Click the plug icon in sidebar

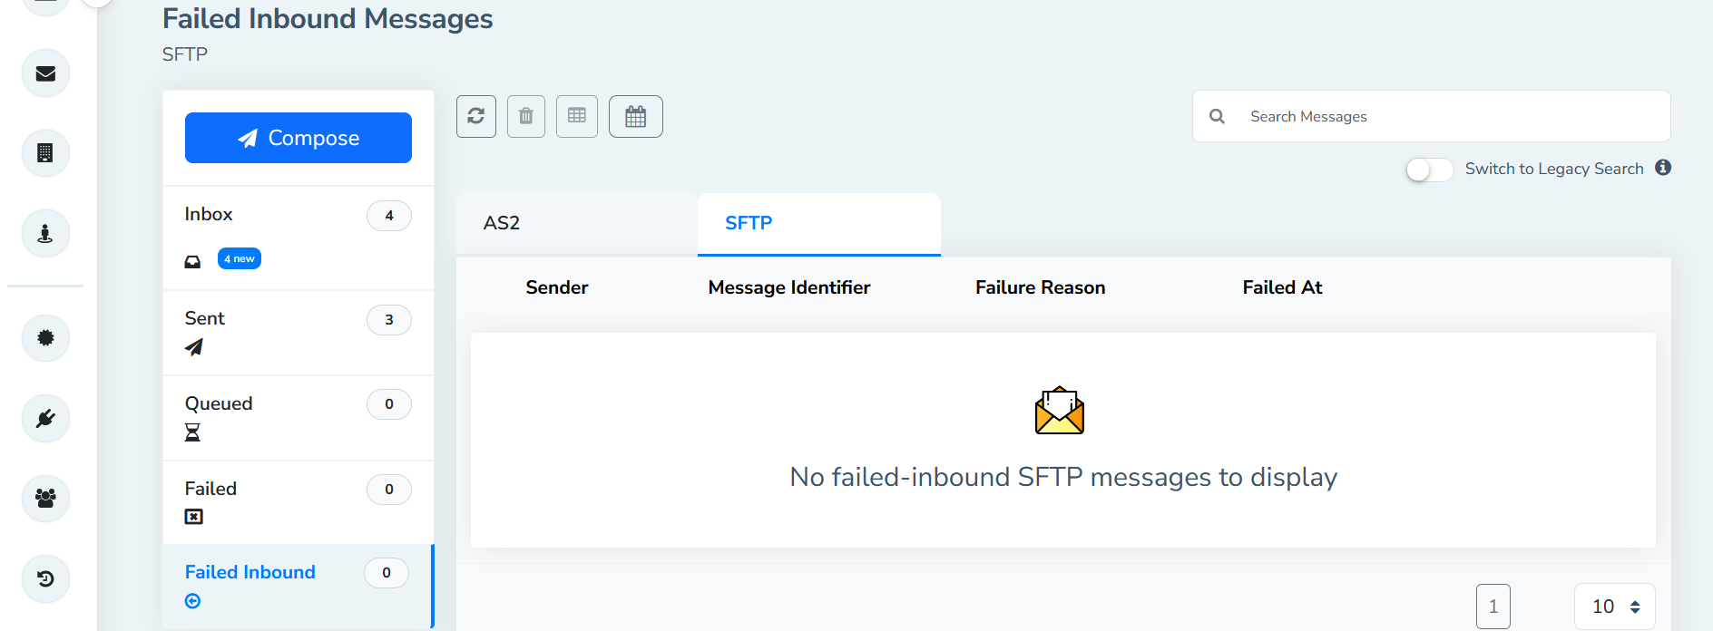[45, 418]
